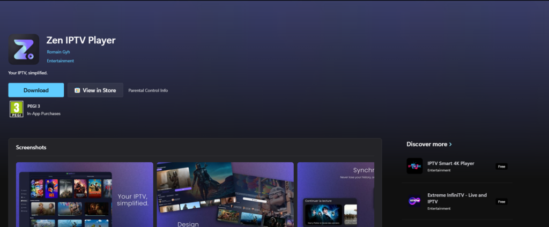Viewport: 549px width, 227px height.
Task: Open the Extreme InfiniTV app icon
Action: coord(414,201)
